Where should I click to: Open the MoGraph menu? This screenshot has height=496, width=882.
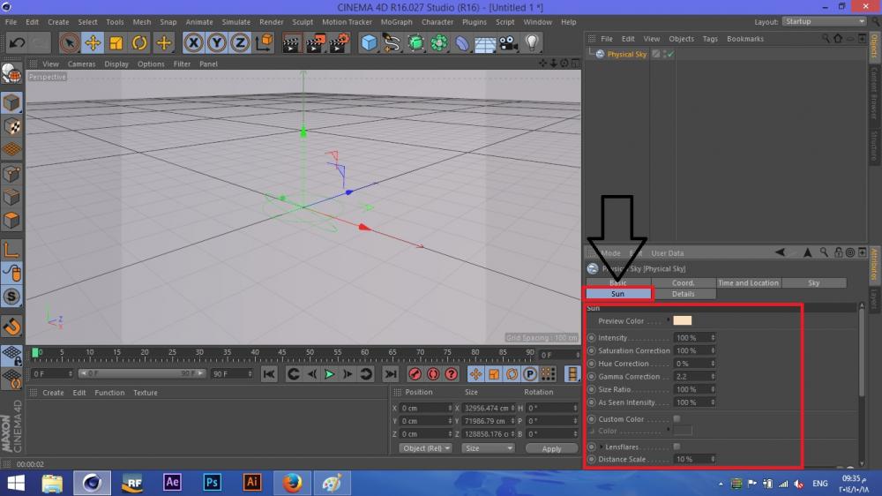(x=396, y=22)
